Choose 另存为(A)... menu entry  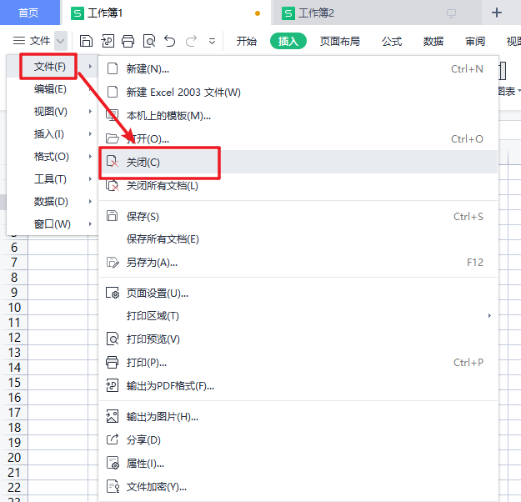click(298, 263)
